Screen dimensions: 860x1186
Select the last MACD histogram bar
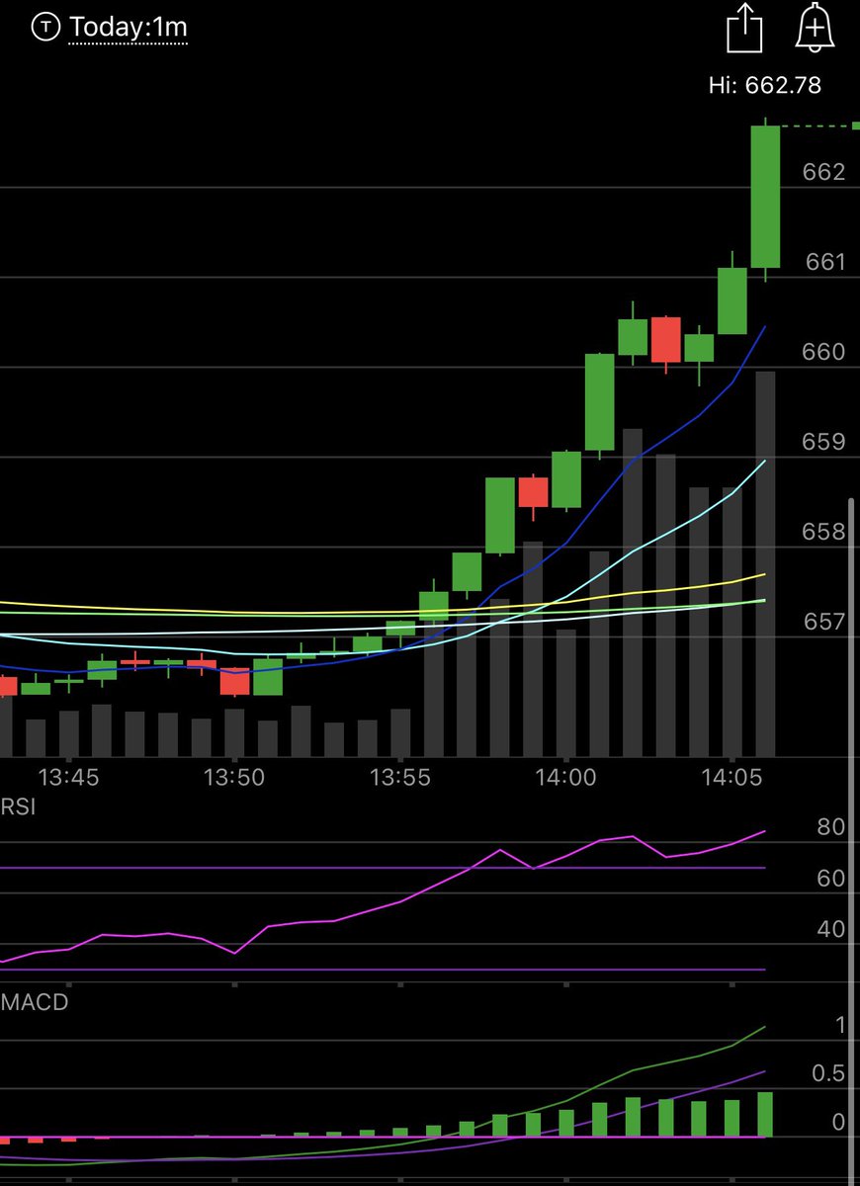765,1114
